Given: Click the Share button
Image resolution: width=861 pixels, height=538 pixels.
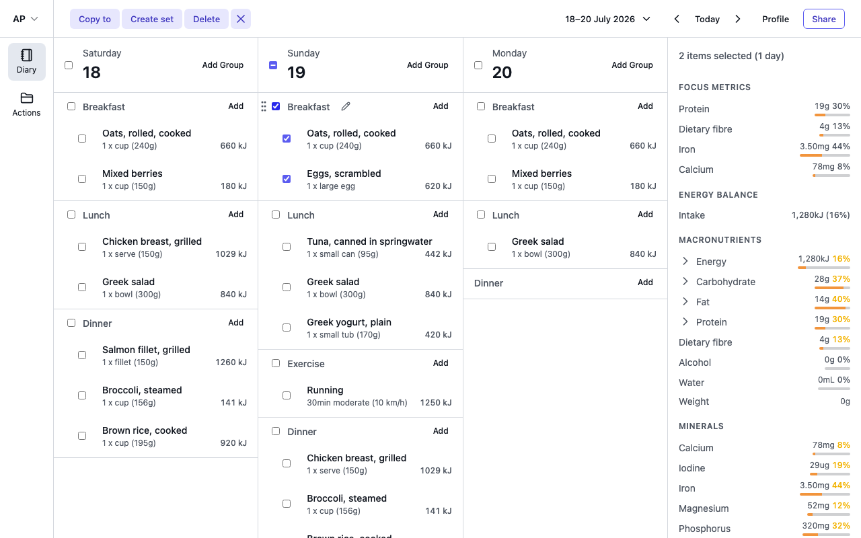Looking at the screenshot, I should (x=823, y=19).
